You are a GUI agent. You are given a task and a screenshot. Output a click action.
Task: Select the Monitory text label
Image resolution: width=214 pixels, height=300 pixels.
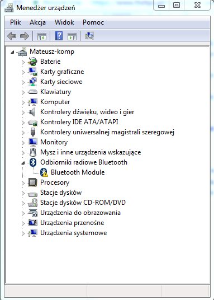click(x=54, y=142)
